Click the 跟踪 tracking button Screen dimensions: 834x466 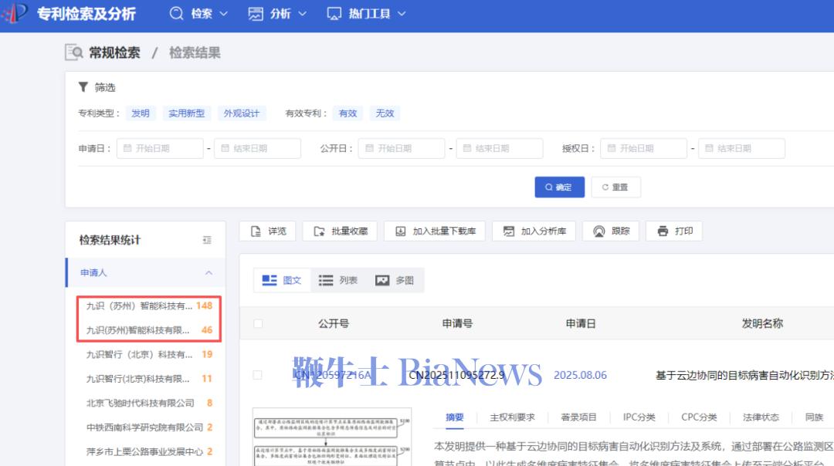(611, 231)
